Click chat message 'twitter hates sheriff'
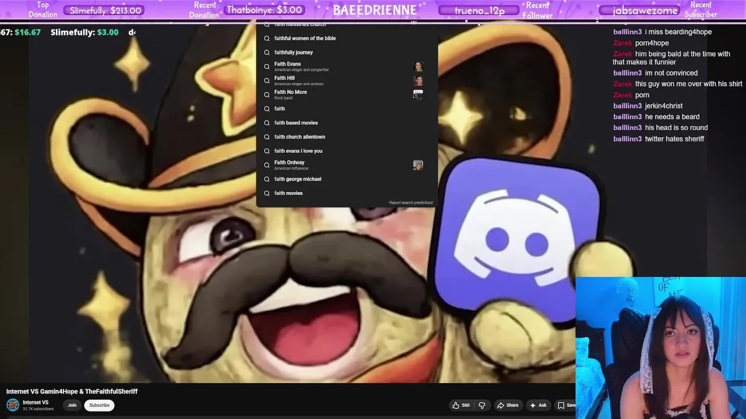This screenshot has height=419, width=746. [674, 139]
